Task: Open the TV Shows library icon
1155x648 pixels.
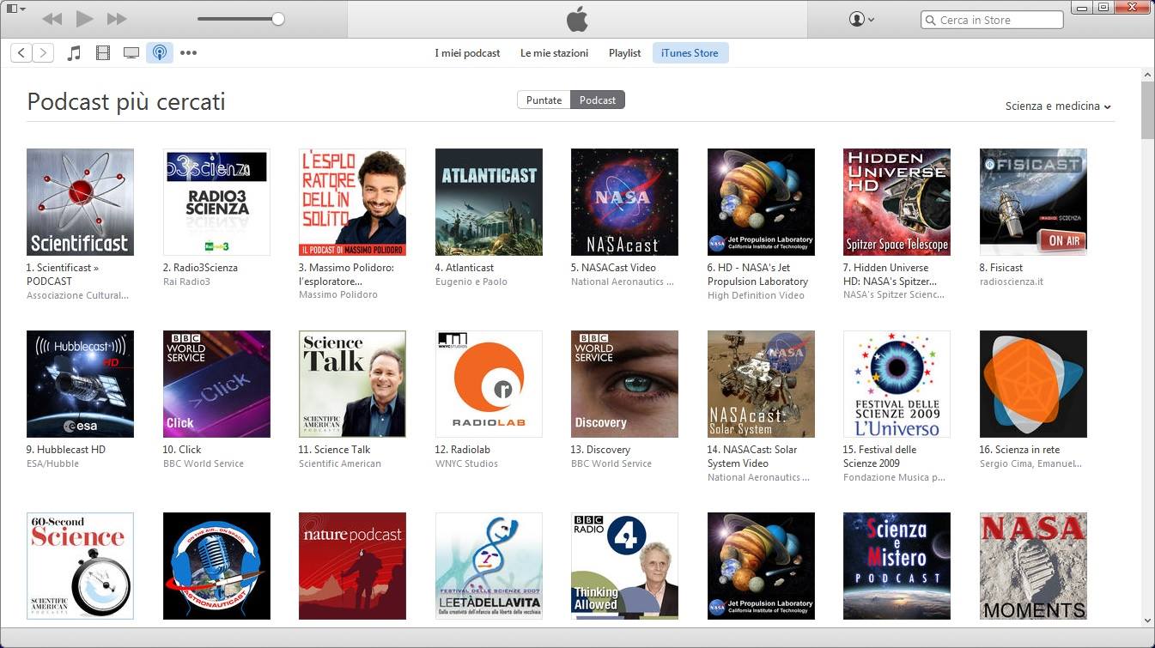Action: 131,53
